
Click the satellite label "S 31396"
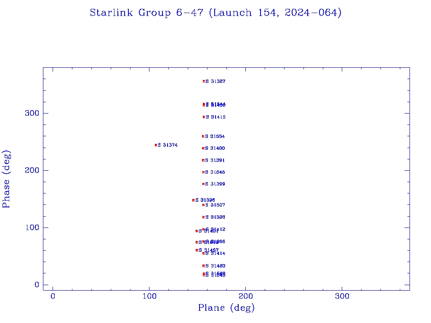(205, 200)
